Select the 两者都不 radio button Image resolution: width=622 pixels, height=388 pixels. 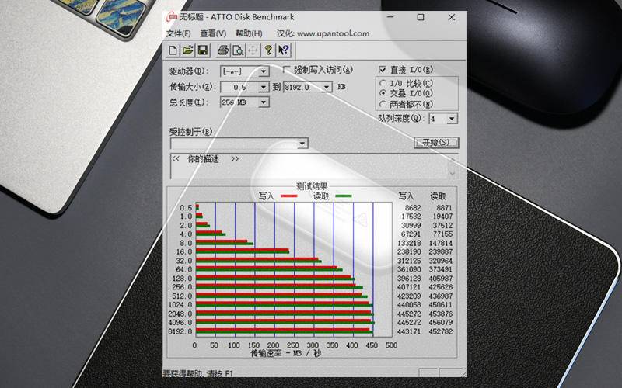pyautogui.click(x=383, y=104)
